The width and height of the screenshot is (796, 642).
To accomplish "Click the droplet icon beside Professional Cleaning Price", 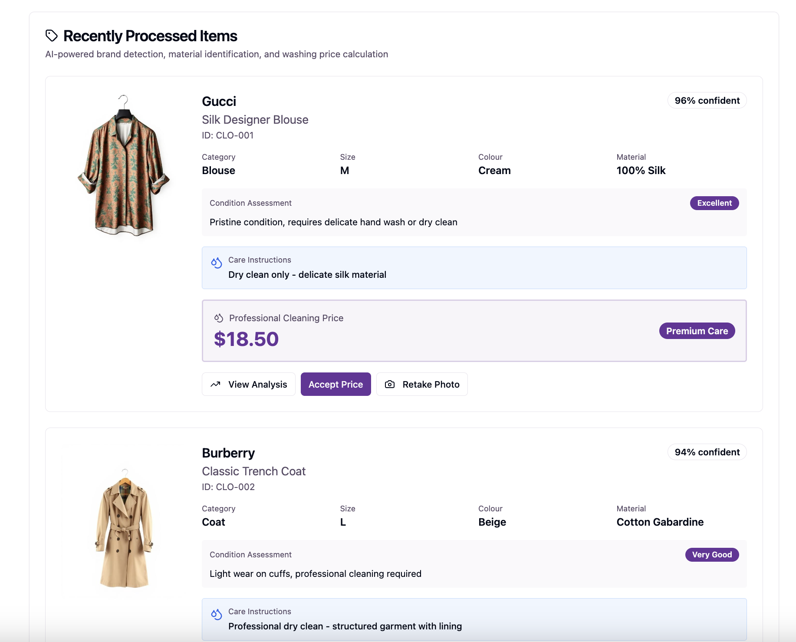I will point(219,318).
